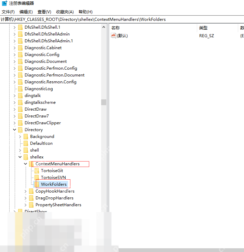Click the folder icon of Diagnostic.Cabinet
Viewport: 244px width, 252px height.
click(x=21, y=48)
